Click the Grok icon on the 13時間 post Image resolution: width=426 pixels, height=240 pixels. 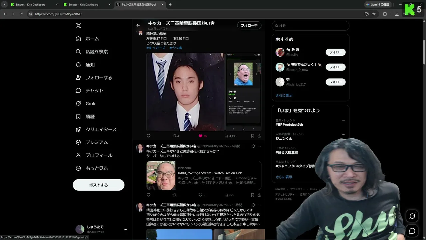tap(253, 205)
